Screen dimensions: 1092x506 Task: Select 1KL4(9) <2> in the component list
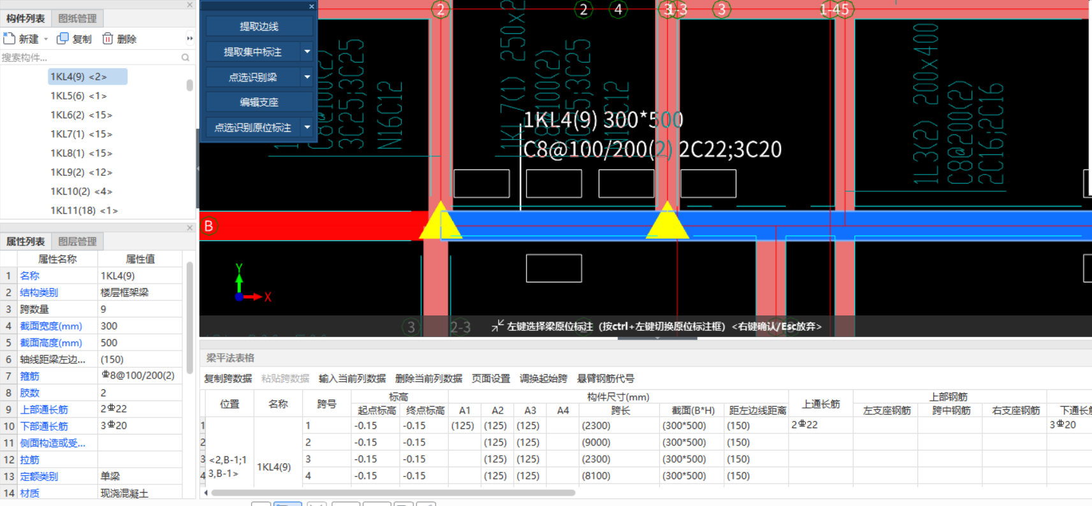pos(87,76)
